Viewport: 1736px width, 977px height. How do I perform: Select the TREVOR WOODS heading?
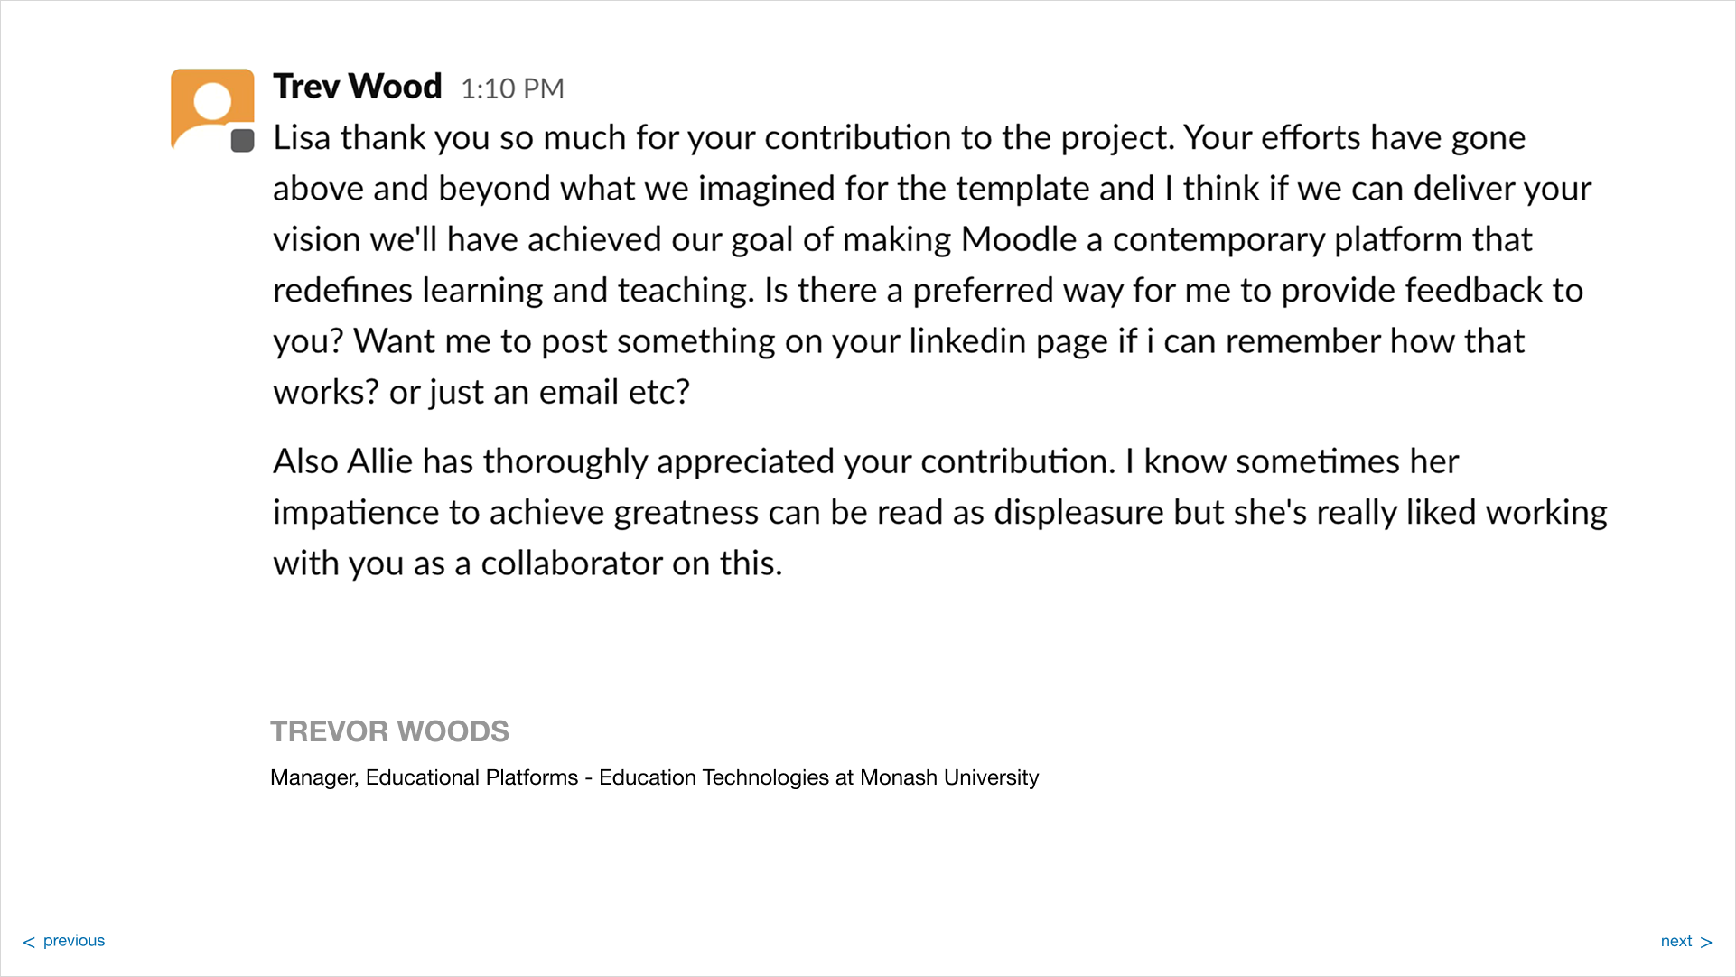[389, 731]
